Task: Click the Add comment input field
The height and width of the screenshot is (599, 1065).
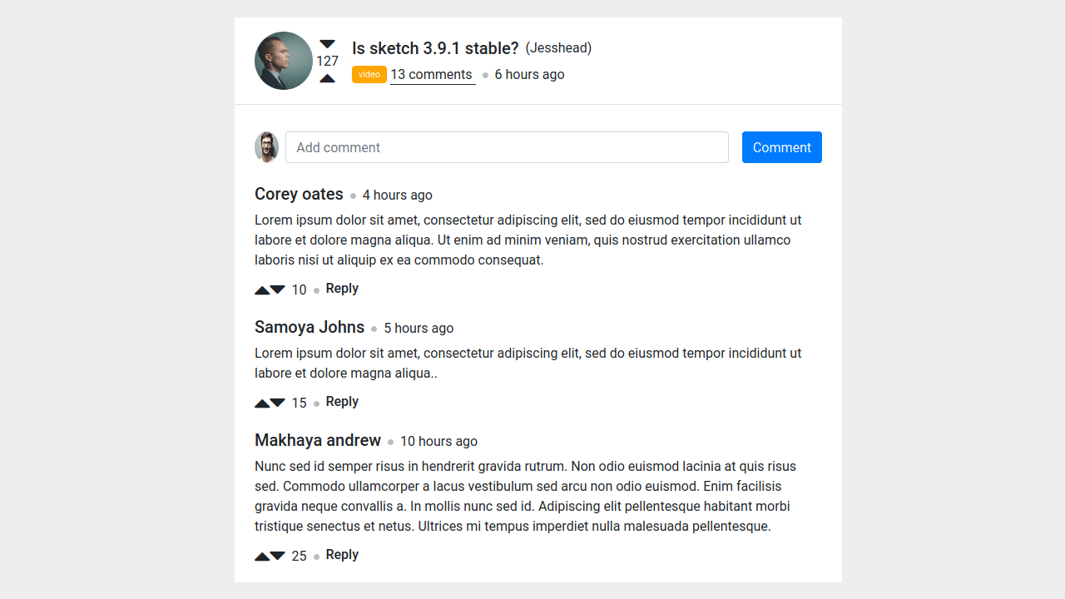Action: coord(507,147)
